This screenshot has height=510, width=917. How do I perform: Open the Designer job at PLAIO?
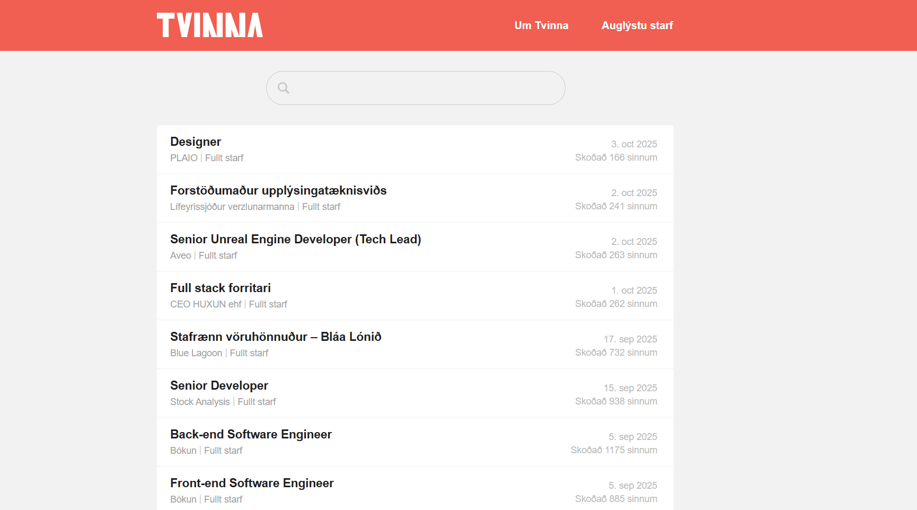click(x=196, y=142)
